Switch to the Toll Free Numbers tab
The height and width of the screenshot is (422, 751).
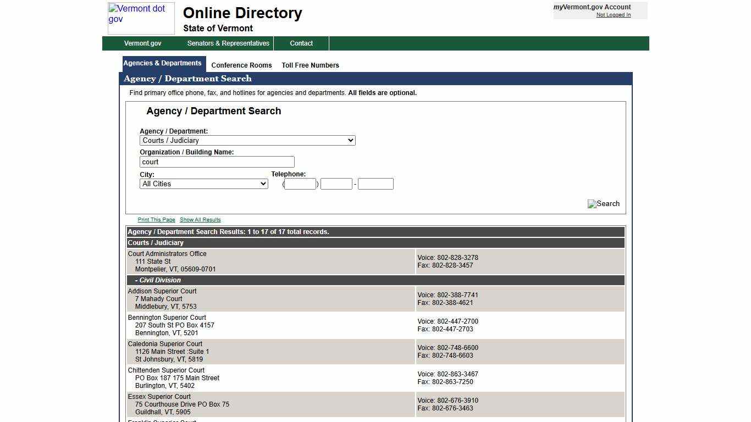tap(310, 65)
